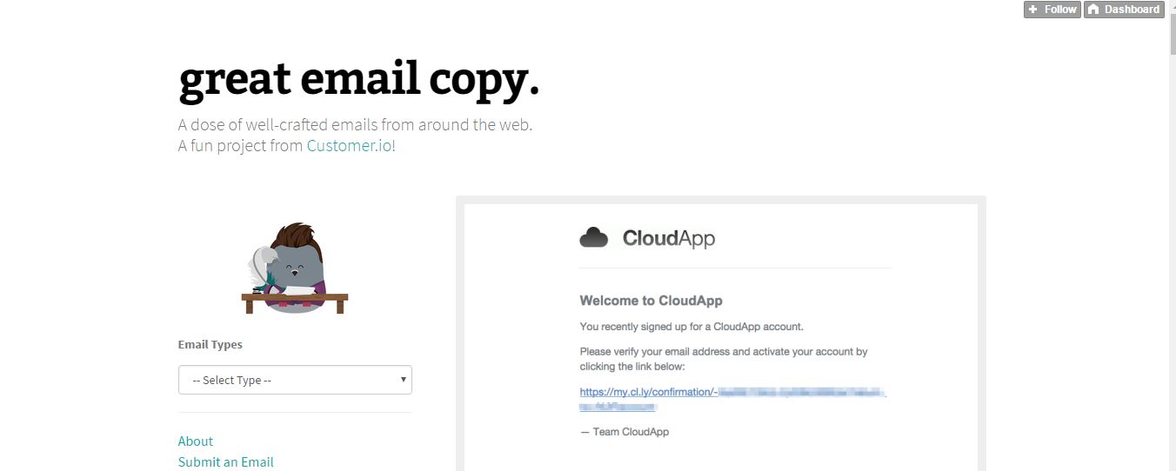Select the Welcome to CloudApp heading
Image resolution: width=1176 pixels, height=471 pixels.
click(651, 301)
